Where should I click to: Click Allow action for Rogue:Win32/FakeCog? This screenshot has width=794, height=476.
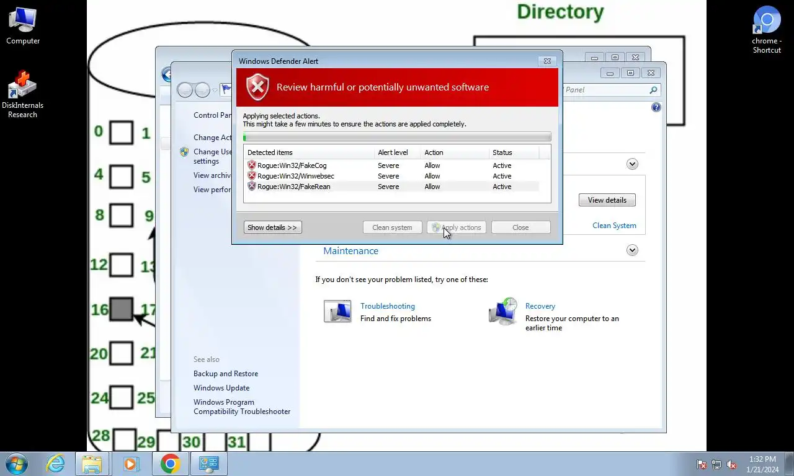432,165
